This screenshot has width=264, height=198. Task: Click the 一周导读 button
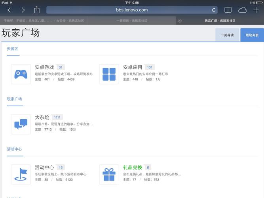[x=227, y=35]
